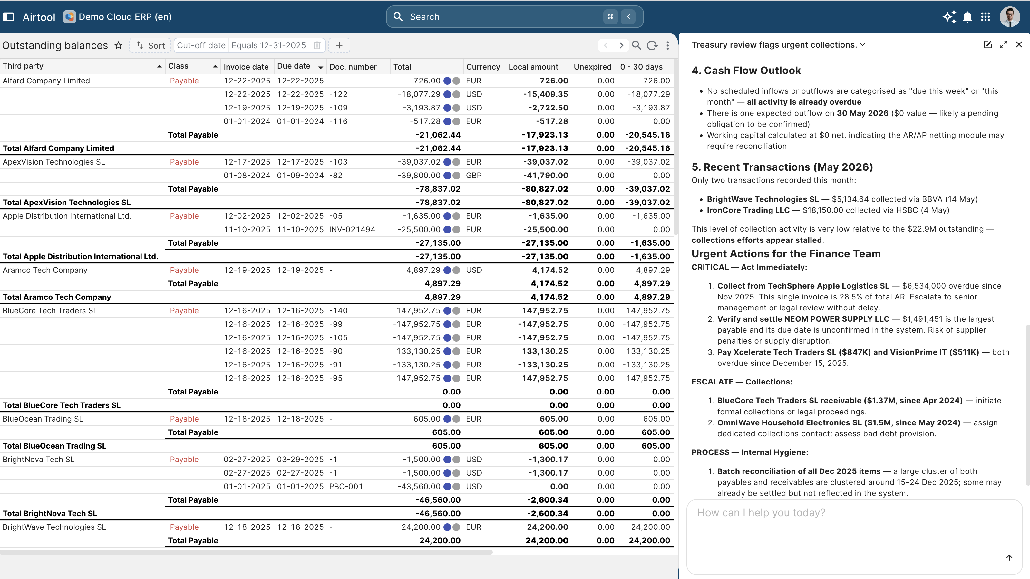Open the Sort button

point(150,45)
